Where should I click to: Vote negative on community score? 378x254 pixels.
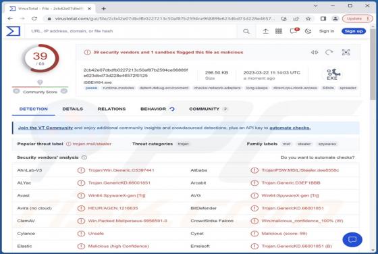(16, 91)
